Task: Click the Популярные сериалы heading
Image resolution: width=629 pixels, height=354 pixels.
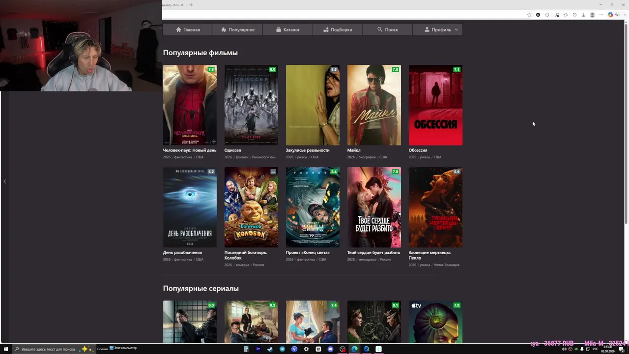Action: pos(201,289)
